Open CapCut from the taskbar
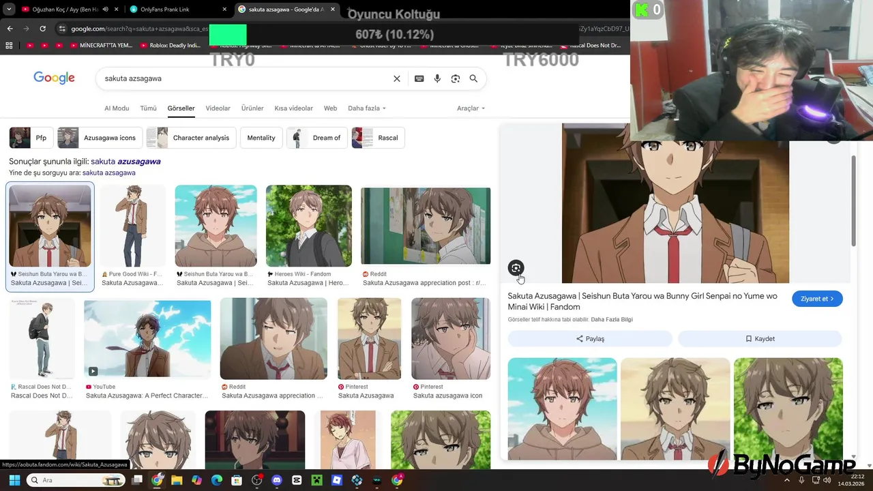 click(x=297, y=480)
